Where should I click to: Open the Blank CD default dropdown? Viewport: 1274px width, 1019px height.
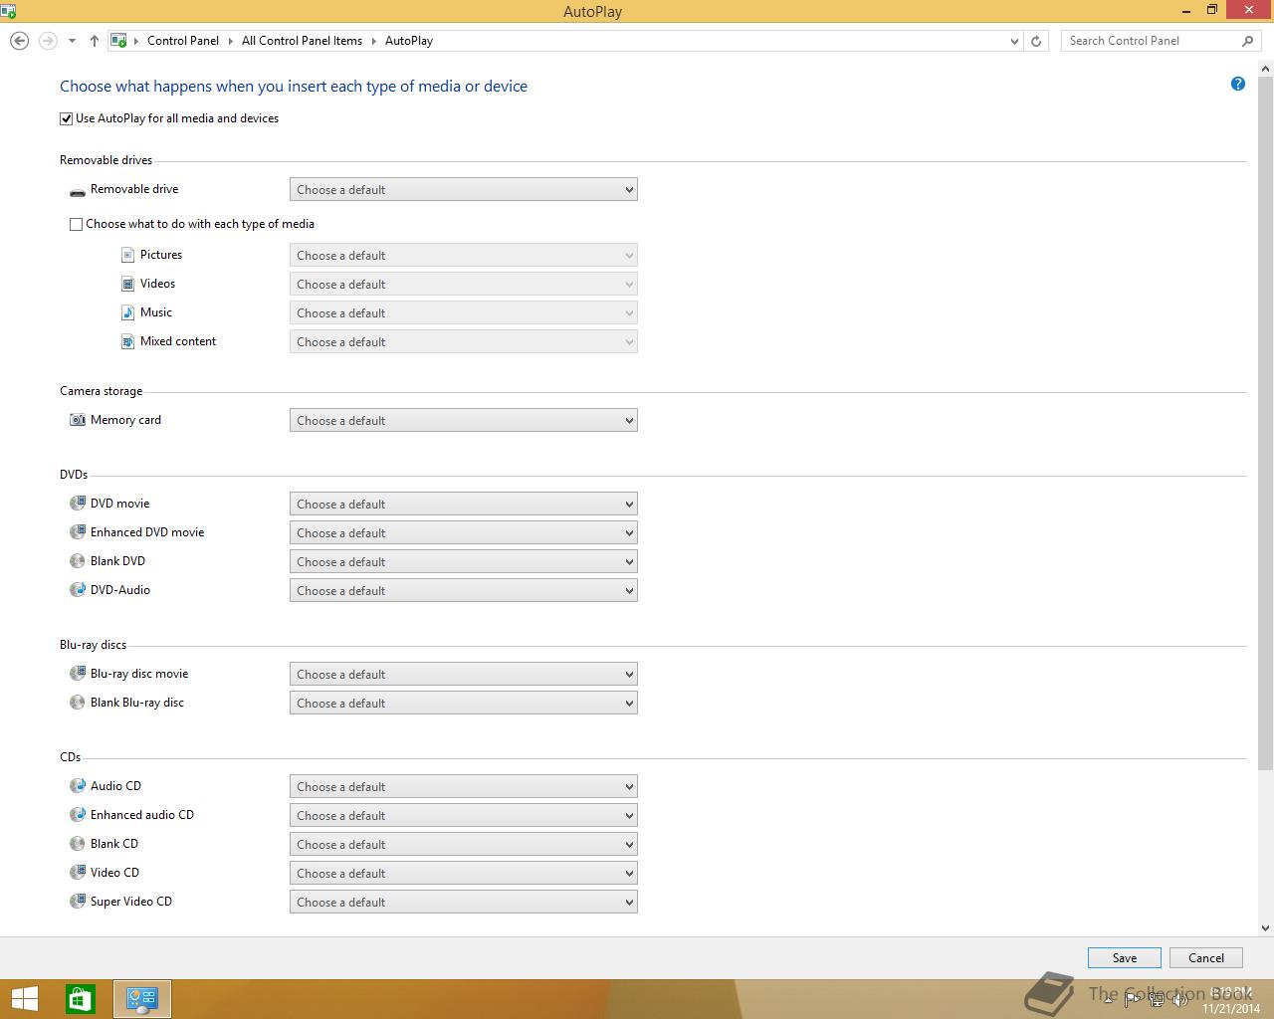pyautogui.click(x=464, y=845)
